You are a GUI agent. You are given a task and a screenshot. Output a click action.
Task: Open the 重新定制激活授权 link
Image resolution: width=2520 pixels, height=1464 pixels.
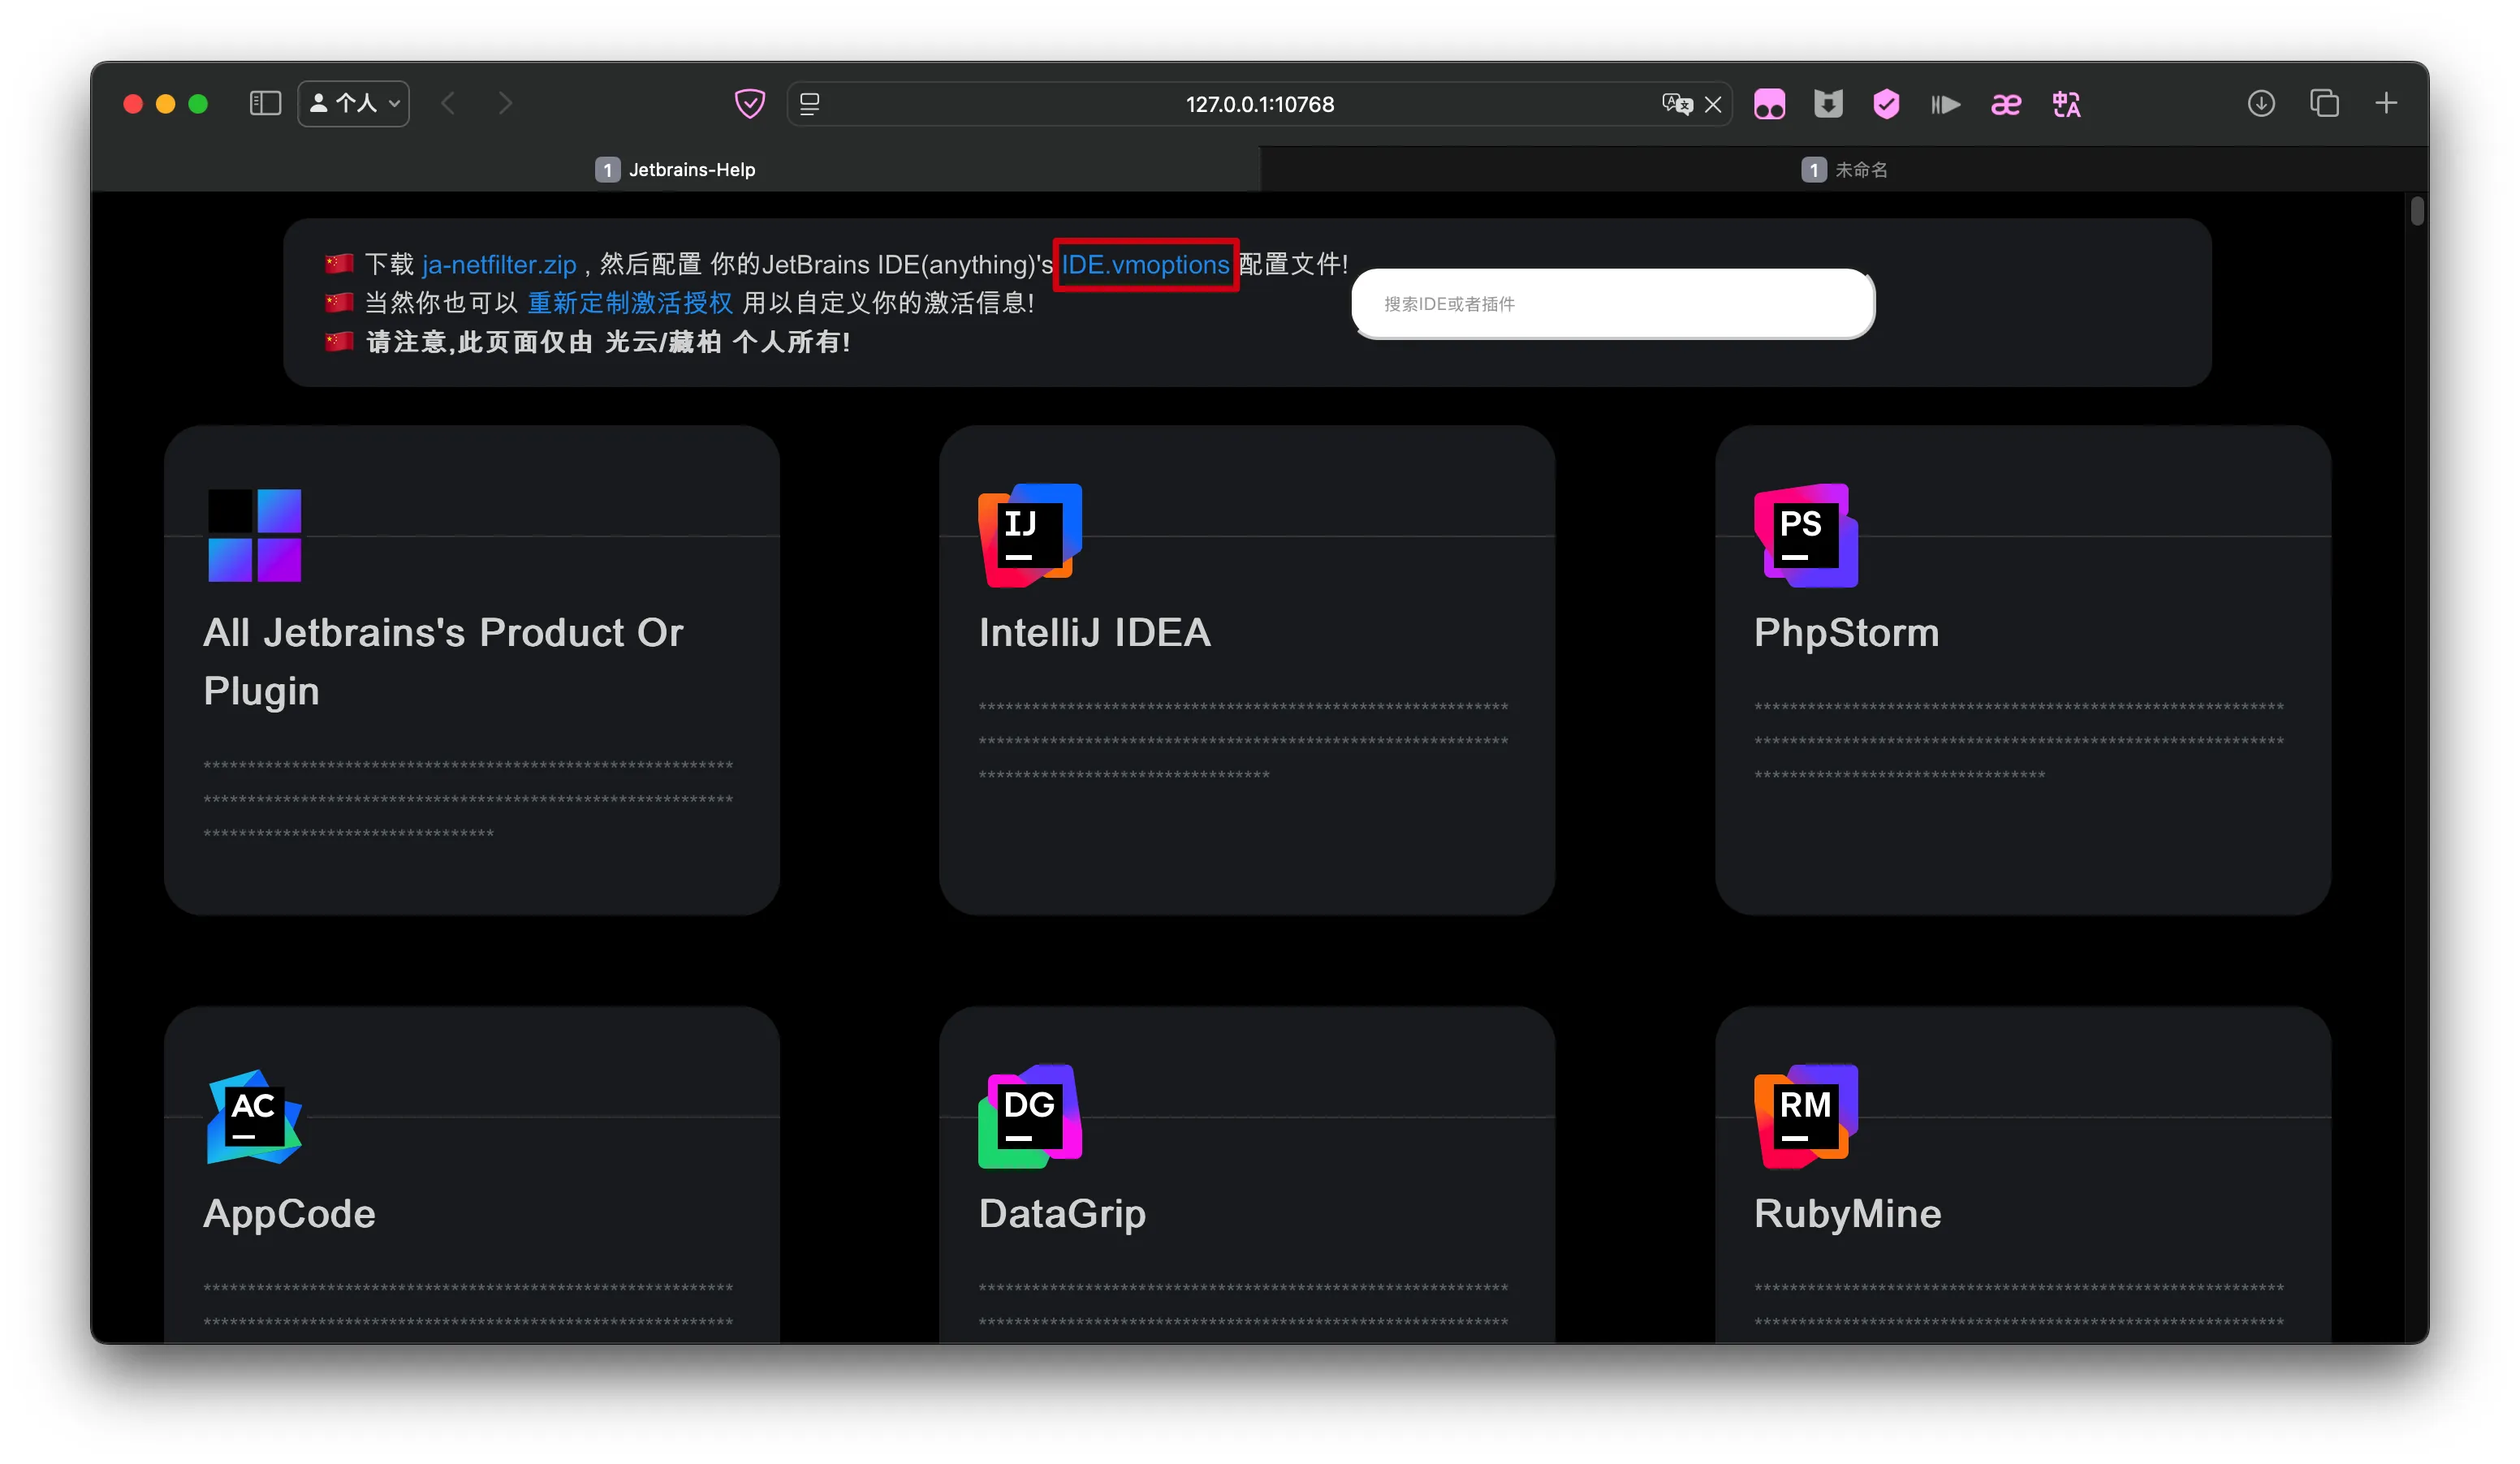pos(630,304)
